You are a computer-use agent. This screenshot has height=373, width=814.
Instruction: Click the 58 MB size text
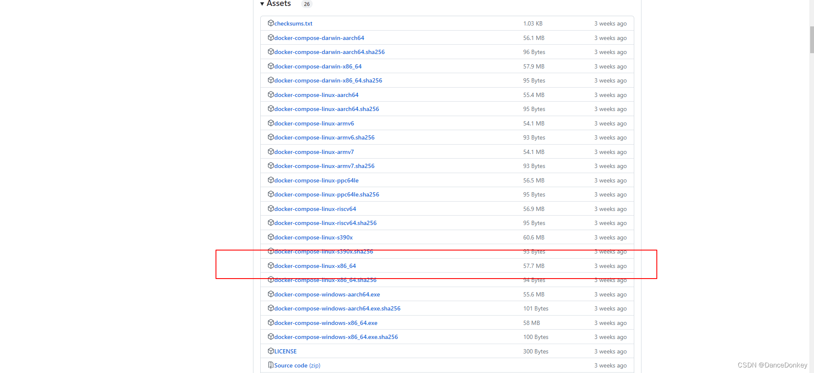click(531, 323)
